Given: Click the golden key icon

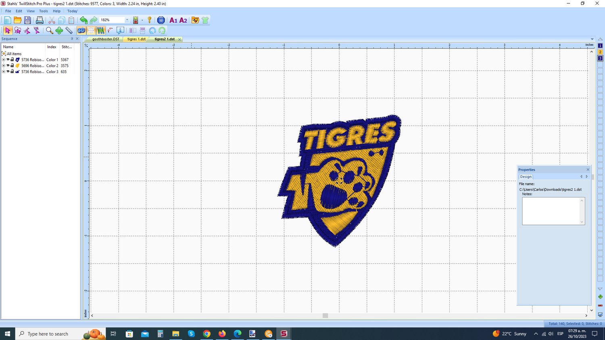Looking at the screenshot, I should pos(150,20).
